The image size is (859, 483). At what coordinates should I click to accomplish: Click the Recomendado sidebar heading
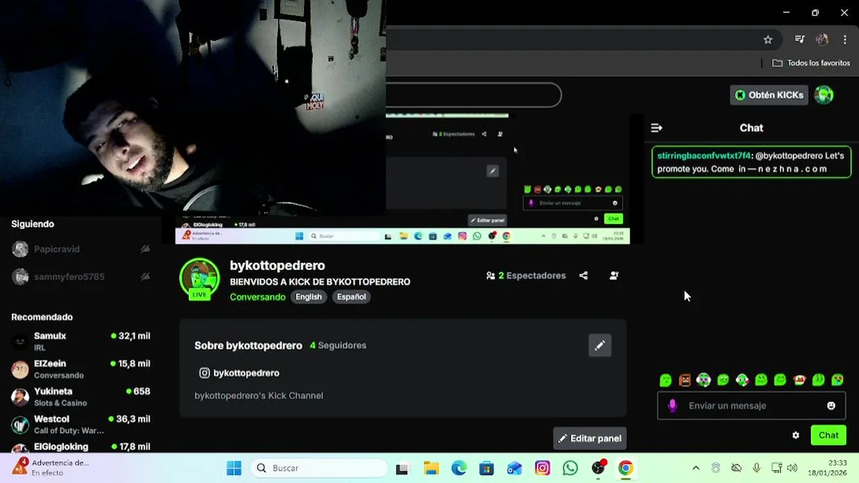tap(42, 317)
